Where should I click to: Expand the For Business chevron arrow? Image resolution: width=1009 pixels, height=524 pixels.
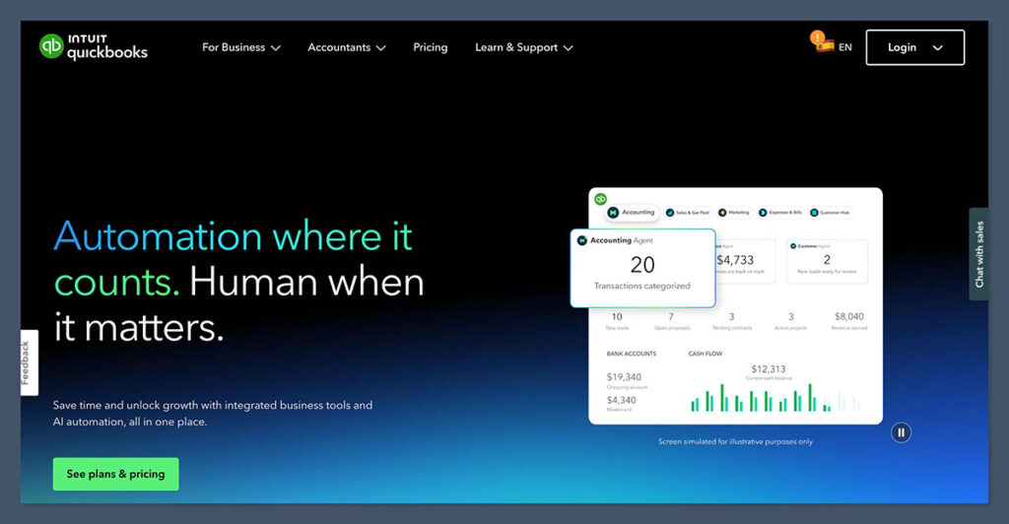(276, 48)
